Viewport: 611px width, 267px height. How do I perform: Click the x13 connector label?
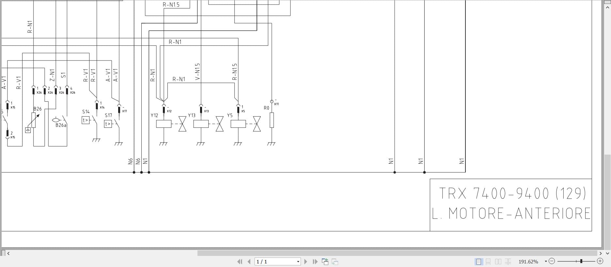[x=206, y=111]
